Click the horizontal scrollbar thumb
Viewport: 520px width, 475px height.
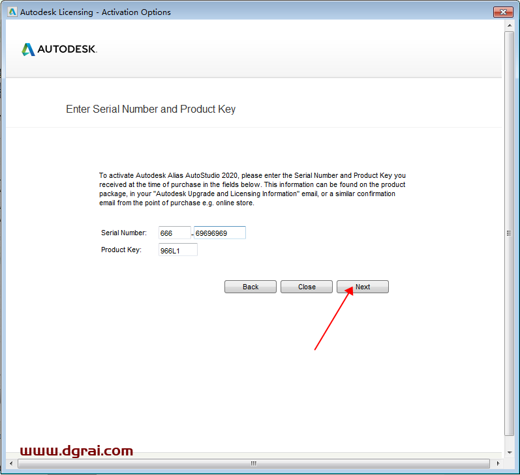pyautogui.click(x=254, y=463)
